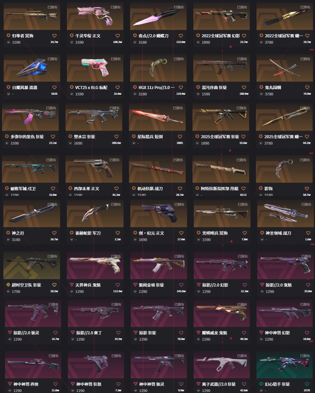Viewport: 315px width, 393px height.
Task: Open the 奇点//2.0 蝴蝶刀 knife thumbnail
Action: coord(158,16)
